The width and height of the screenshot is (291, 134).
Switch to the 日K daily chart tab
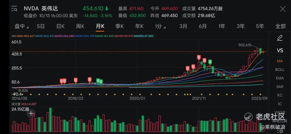pos(61,26)
